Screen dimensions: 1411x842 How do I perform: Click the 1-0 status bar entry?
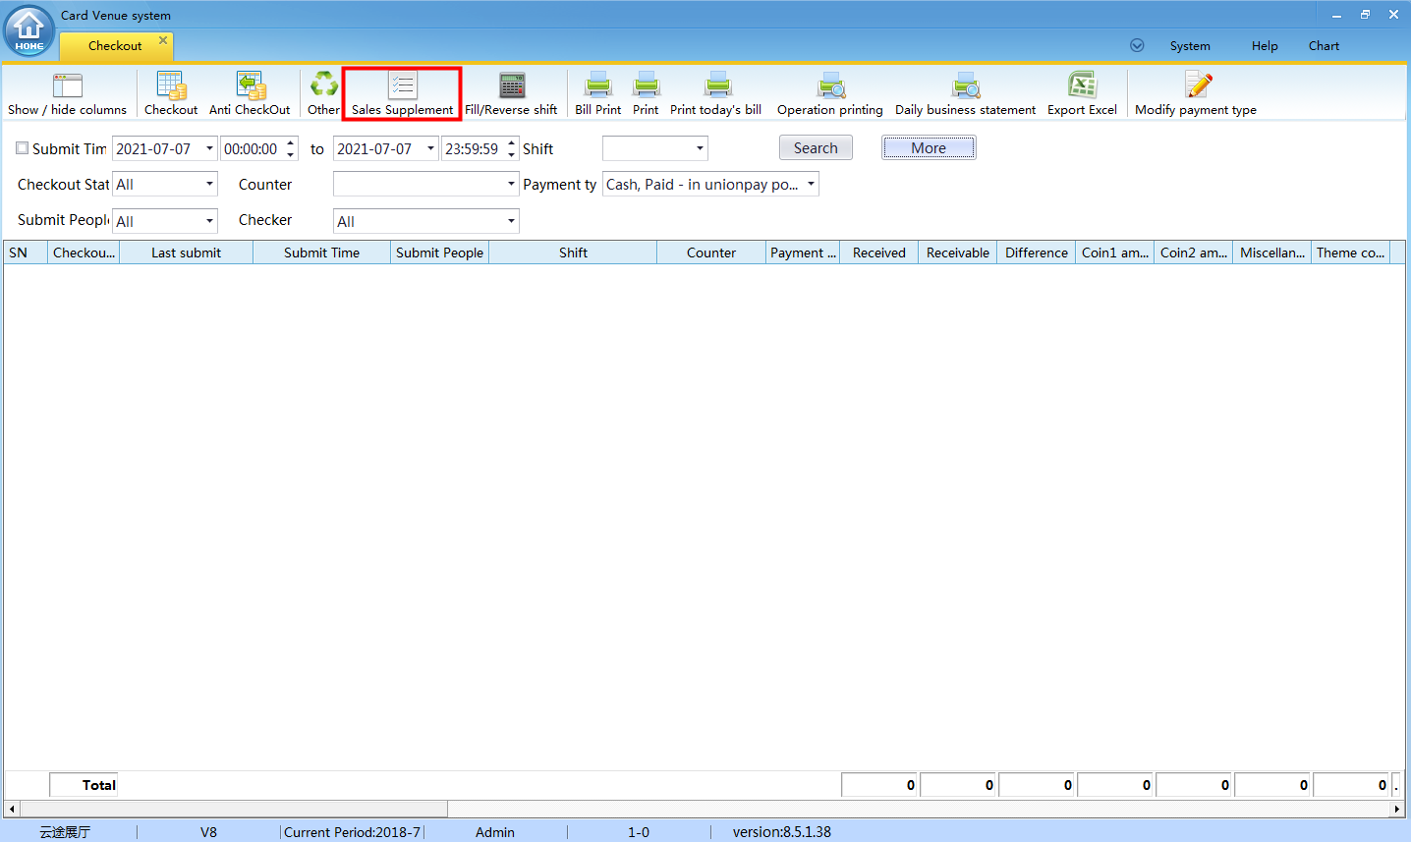coord(639,832)
